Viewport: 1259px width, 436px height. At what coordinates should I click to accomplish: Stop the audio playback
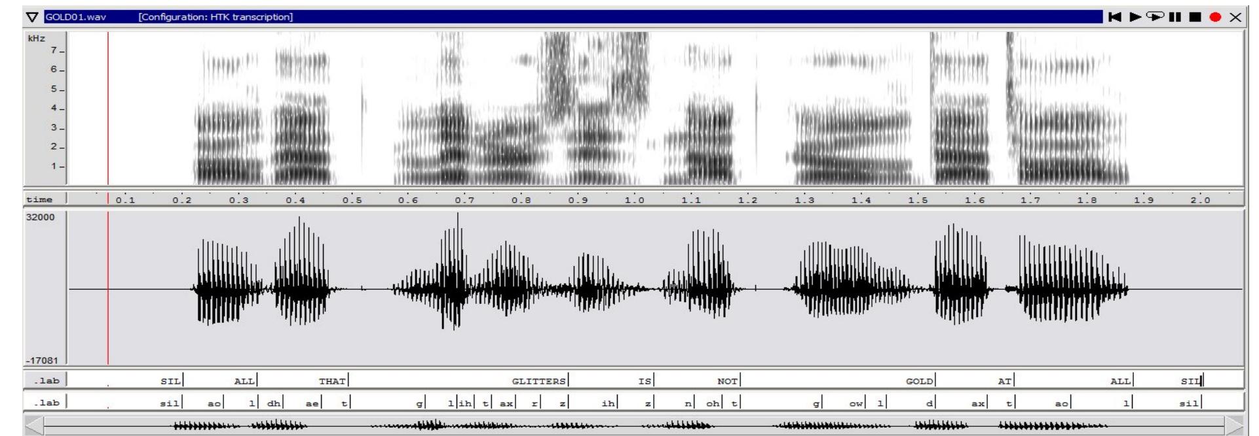pos(1195,17)
